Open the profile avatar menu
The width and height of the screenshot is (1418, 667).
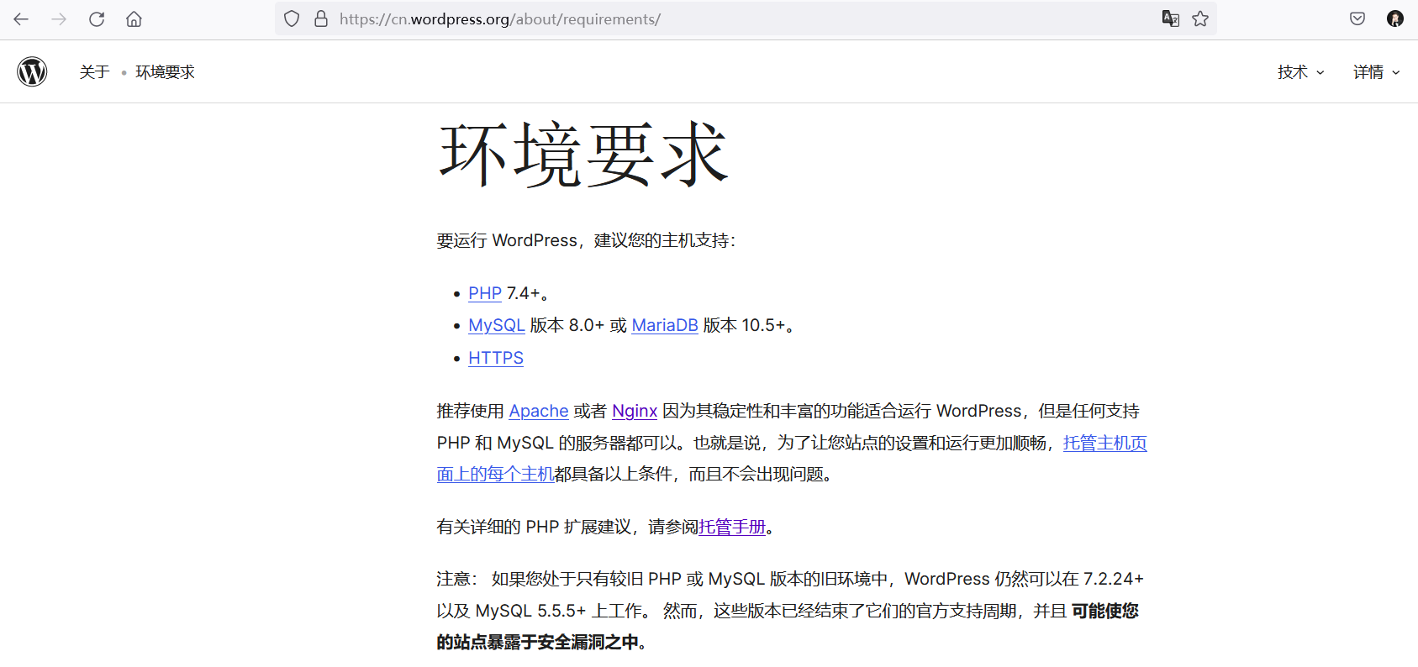click(1395, 18)
